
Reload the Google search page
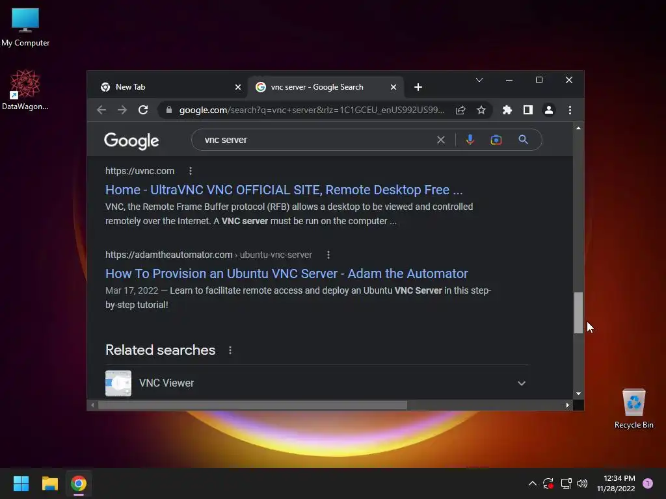tap(143, 110)
